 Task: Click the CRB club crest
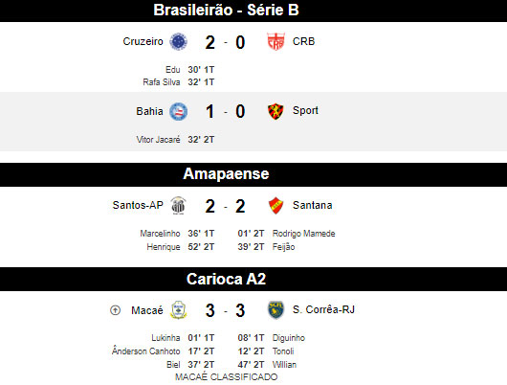tap(276, 41)
